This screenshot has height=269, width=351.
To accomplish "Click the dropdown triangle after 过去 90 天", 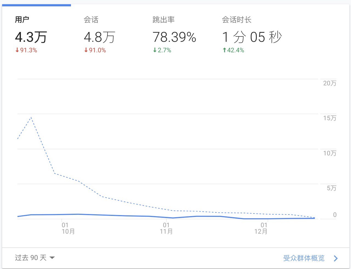I will (52, 258).
